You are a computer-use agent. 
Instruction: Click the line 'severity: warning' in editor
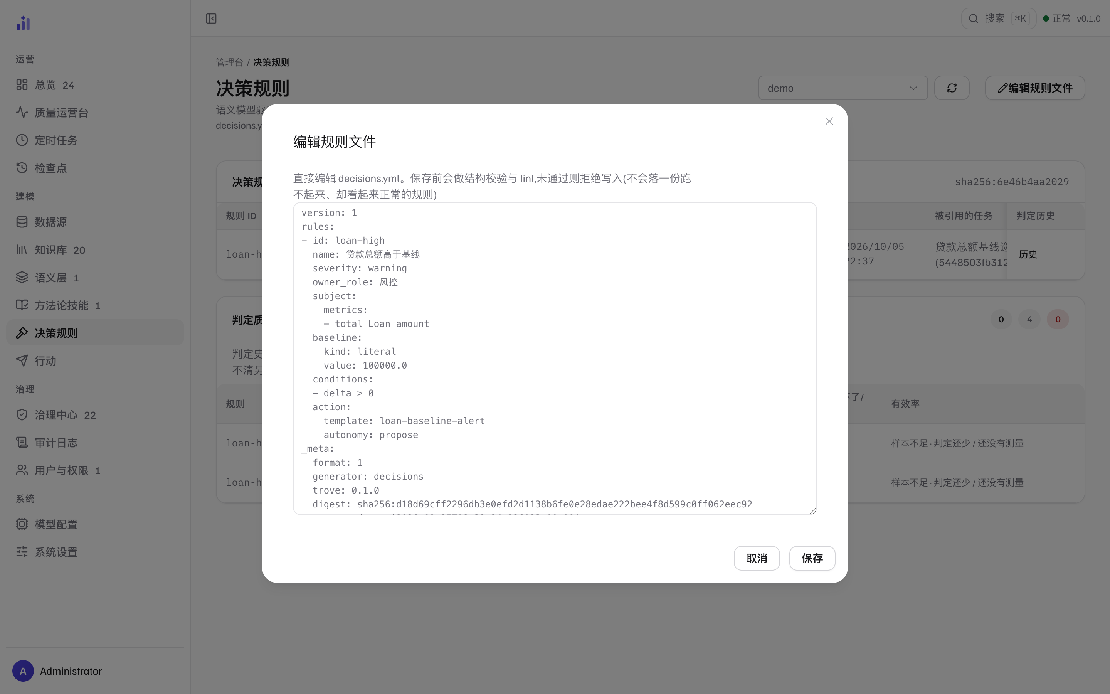[x=360, y=268]
